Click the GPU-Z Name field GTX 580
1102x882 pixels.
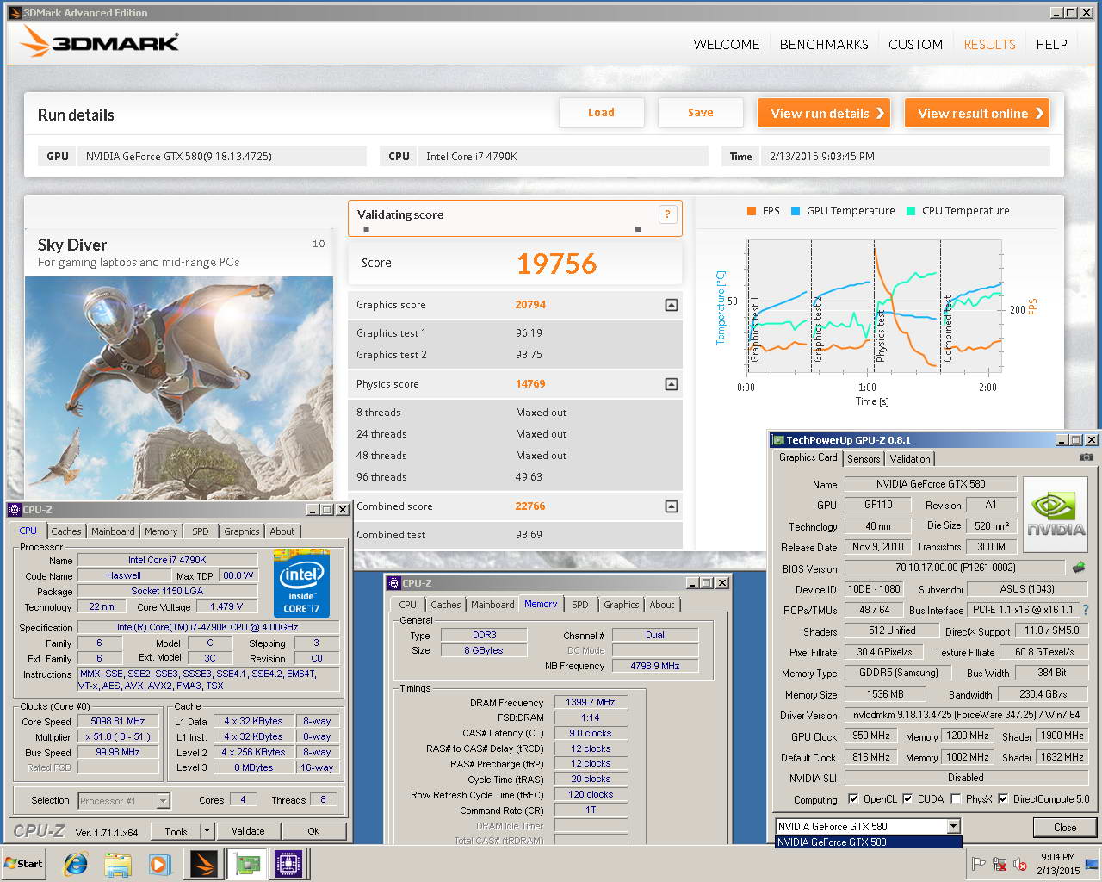pos(931,484)
